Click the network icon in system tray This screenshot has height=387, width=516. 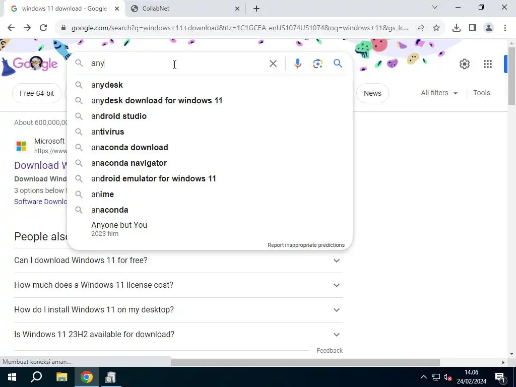436,377
